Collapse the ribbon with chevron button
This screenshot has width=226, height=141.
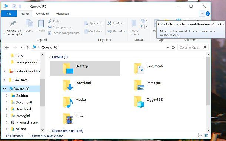point(202,14)
